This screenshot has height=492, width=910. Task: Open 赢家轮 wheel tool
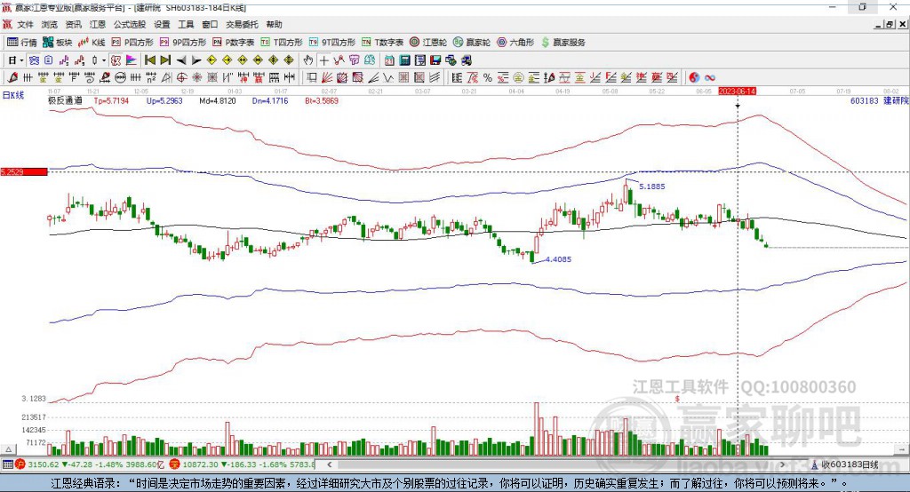[472, 43]
